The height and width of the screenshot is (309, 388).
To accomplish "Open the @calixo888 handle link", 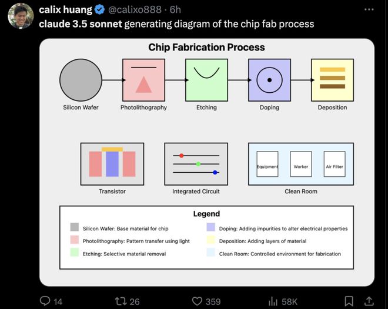I will pyautogui.click(x=135, y=9).
